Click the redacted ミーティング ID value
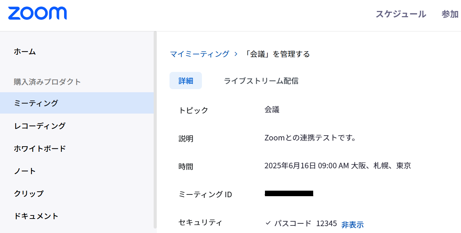 click(289, 193)
